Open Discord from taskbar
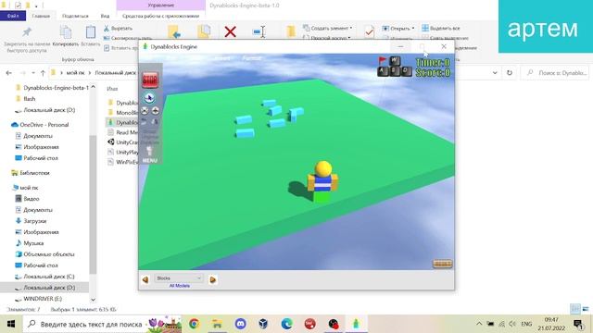The width and height of the screenshot is (593, 333). (x=241, y=324)
